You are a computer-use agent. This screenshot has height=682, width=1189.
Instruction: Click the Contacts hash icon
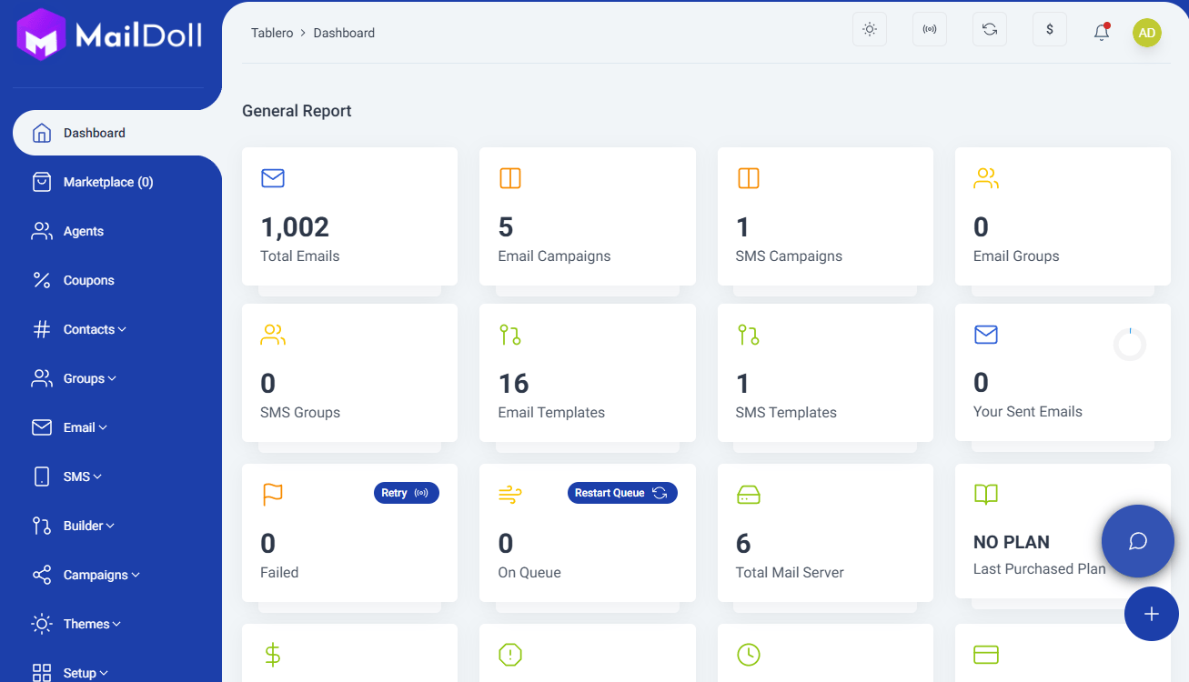point(42,329)
